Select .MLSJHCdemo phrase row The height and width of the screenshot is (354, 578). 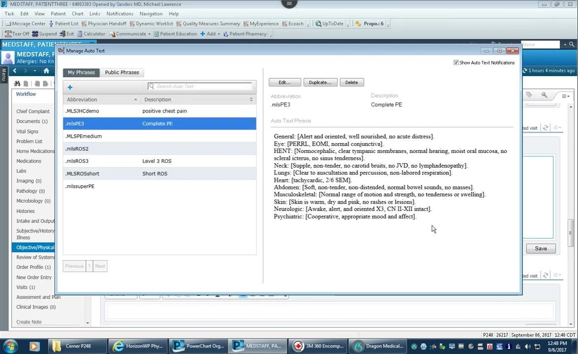pyautogui.click(x=160, y=111)
